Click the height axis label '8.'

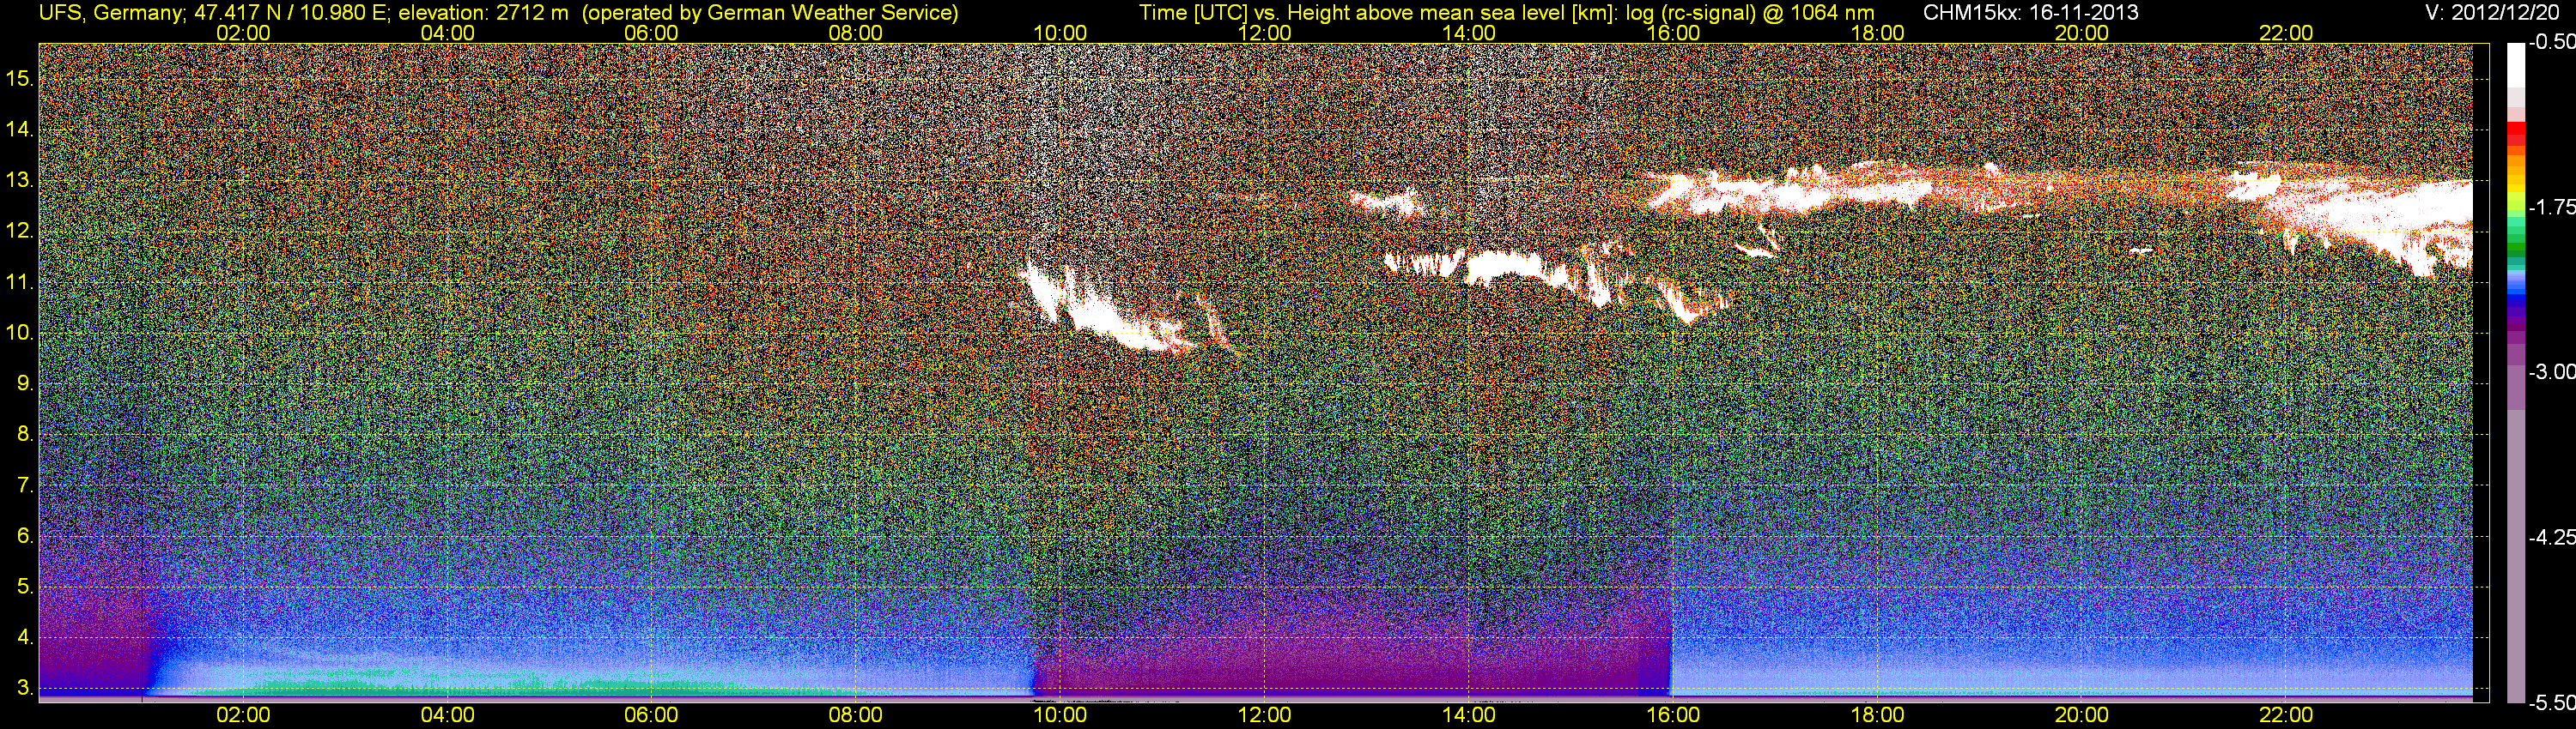tap(25, 435)
